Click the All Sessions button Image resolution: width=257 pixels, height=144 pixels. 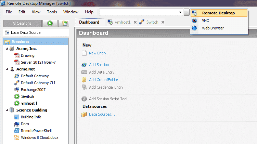click(x=23, y=23)
